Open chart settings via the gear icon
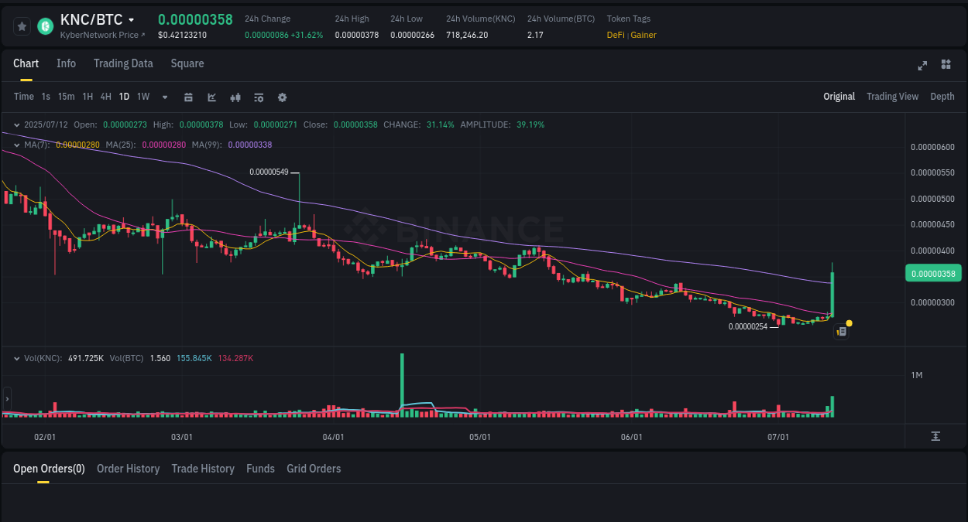Viewport: 968px width, 522px height. pos(282,97)
